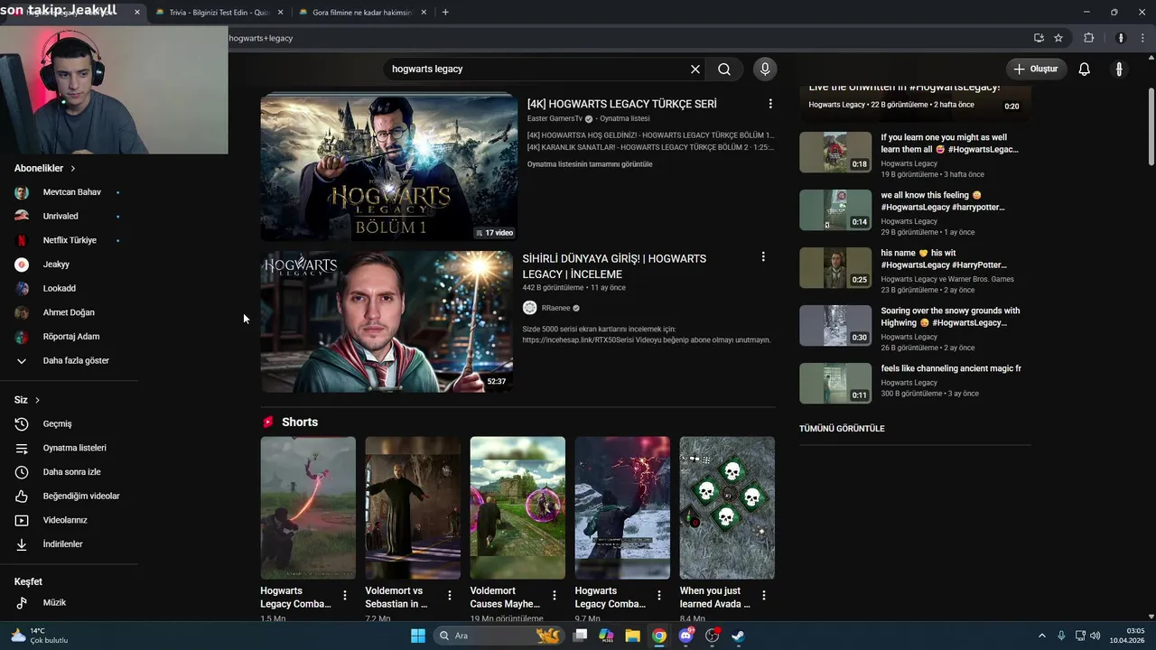Click TÜMÜNÜ GÖRÜNTÜLE in right panel

tap(842, 429)
